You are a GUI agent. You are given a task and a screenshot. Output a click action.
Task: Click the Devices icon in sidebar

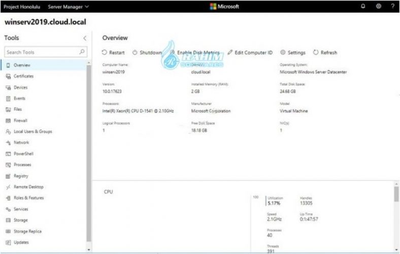8,87
